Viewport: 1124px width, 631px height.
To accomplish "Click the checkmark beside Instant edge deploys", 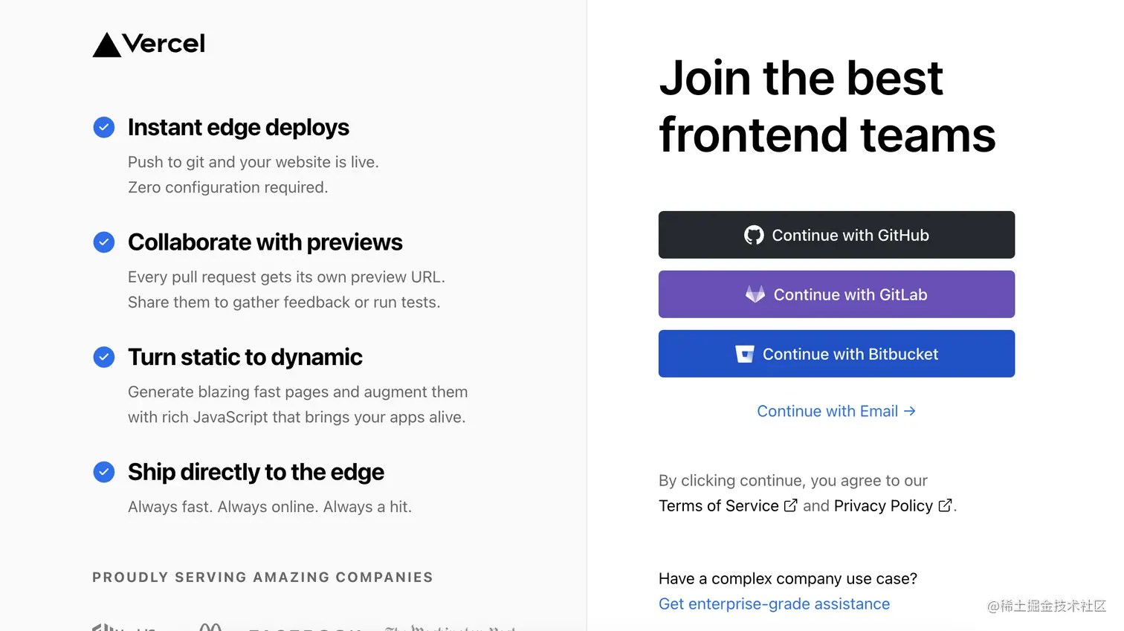I will (104, 128).
